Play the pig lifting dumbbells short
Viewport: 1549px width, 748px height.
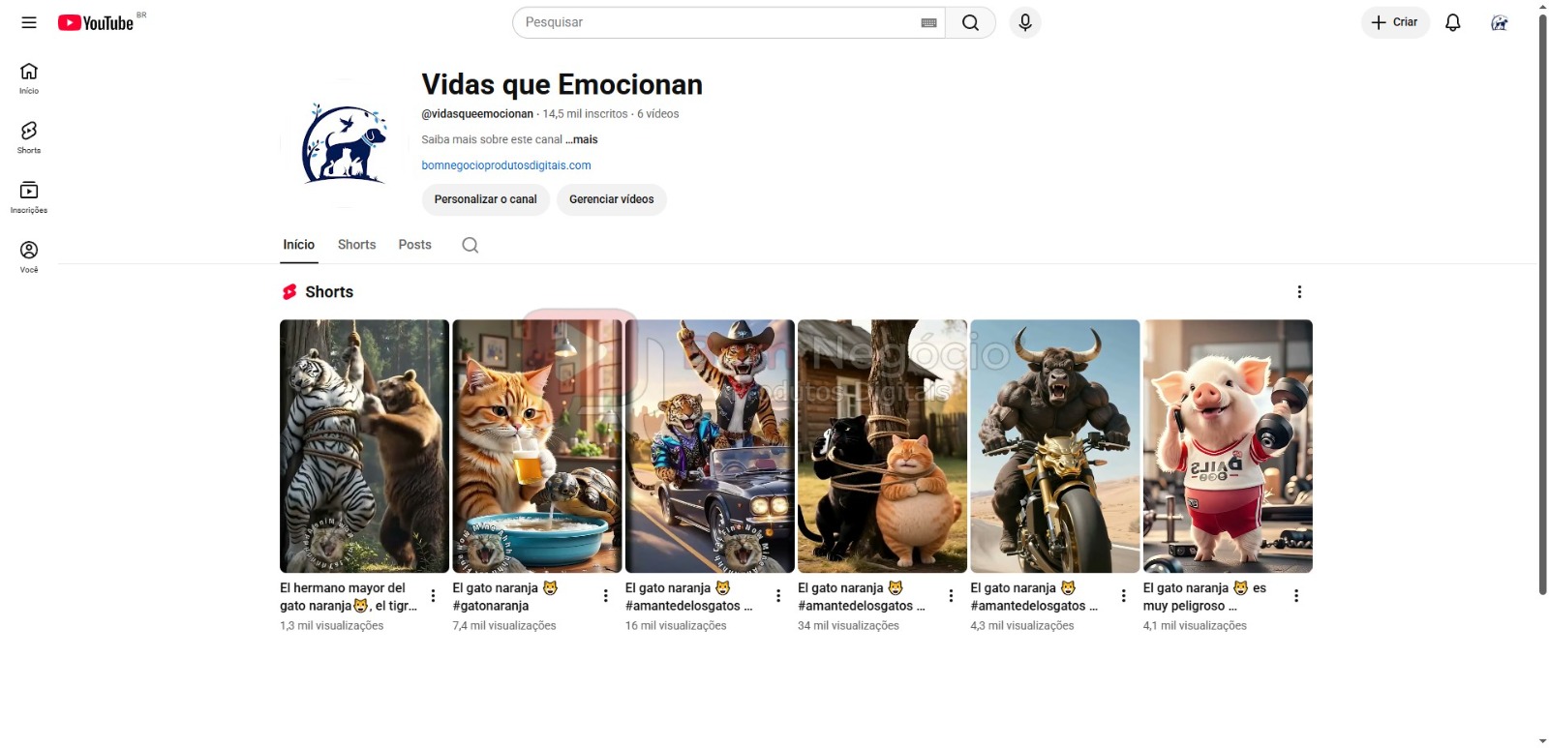pos(1228,445)
